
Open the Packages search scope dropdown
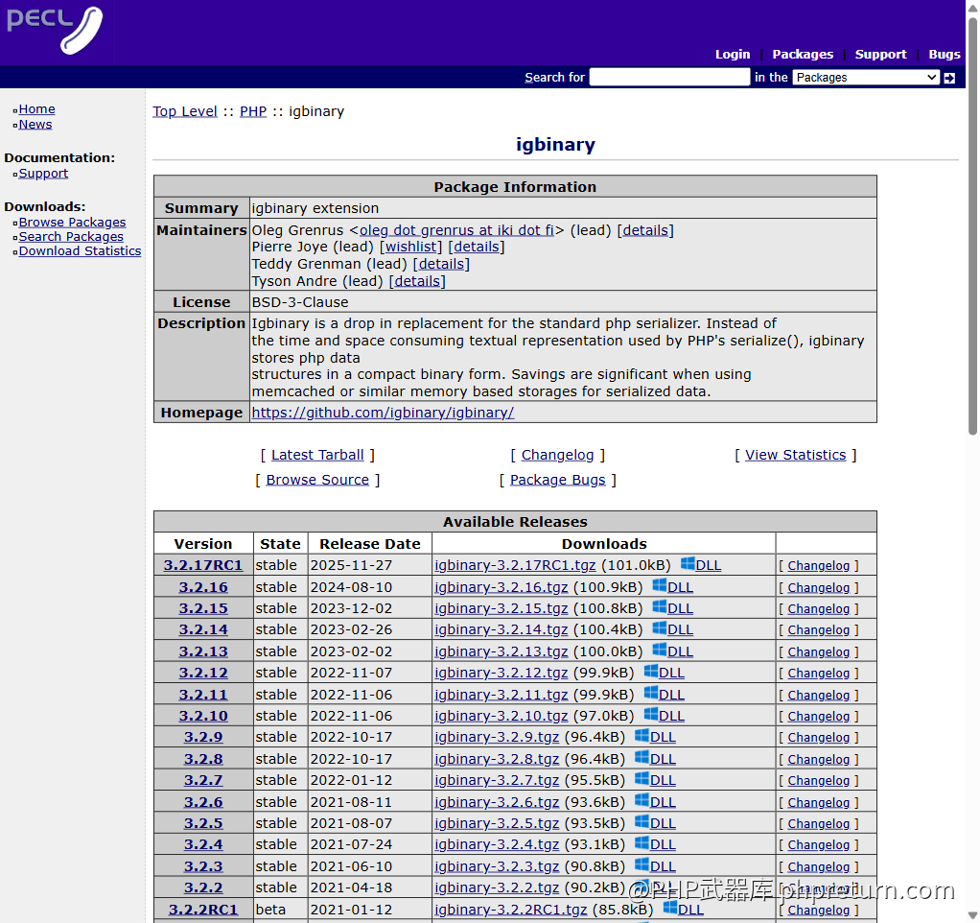click(x=866, y=78)
